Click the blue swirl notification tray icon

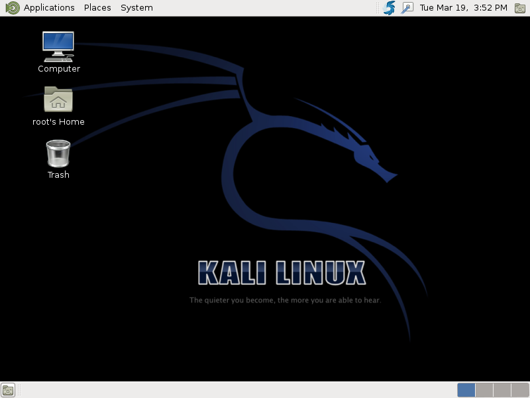388,8
